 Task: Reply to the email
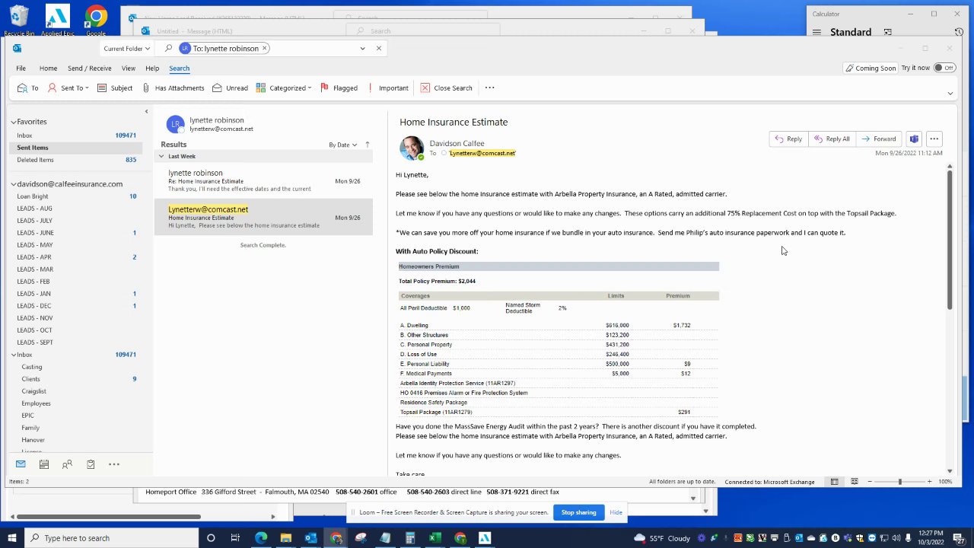pyautogui.click(x=788, y=139)
